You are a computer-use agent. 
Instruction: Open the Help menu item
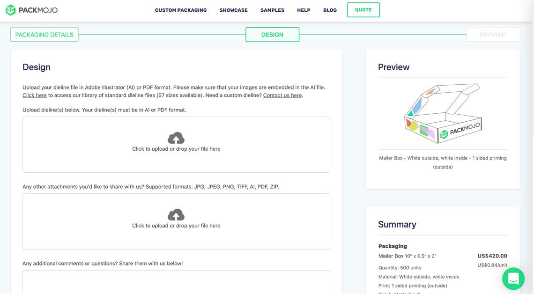[x=304, y=10]
